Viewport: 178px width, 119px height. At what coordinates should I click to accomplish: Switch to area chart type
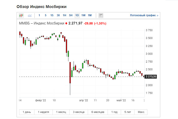coord(30,15)
